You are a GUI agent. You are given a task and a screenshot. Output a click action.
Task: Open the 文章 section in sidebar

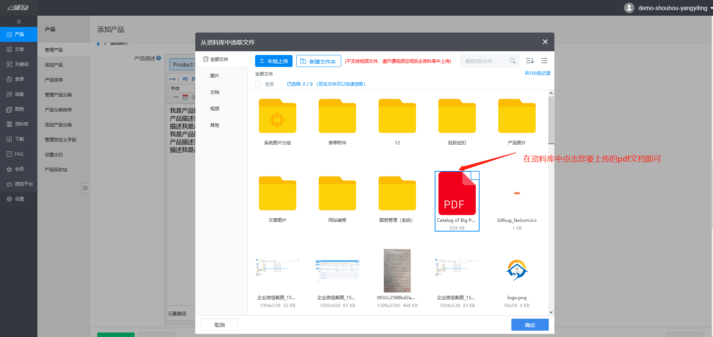19,49
